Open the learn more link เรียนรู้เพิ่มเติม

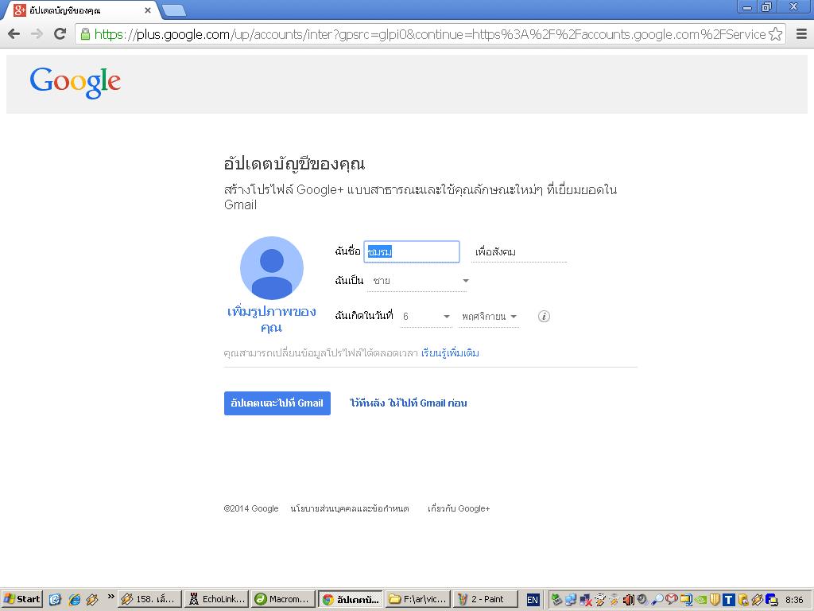[x=450, y=353]
